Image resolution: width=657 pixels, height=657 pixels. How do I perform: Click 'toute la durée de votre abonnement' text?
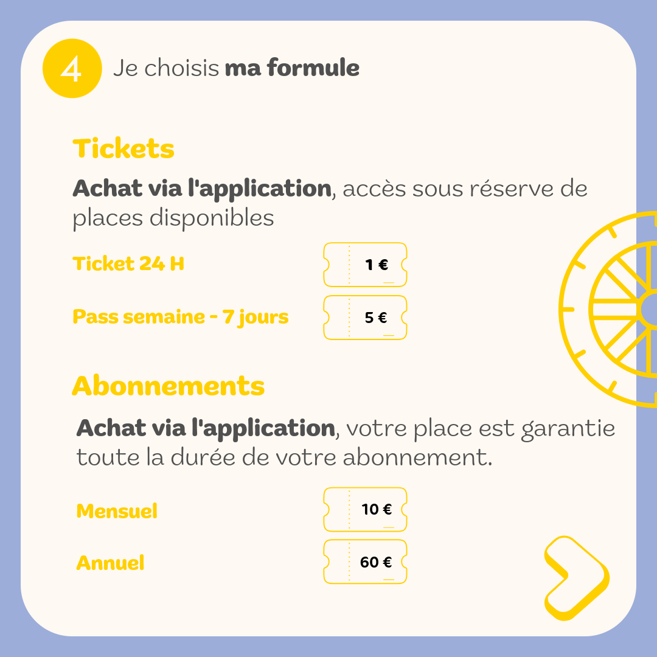(x=284, y=457)
